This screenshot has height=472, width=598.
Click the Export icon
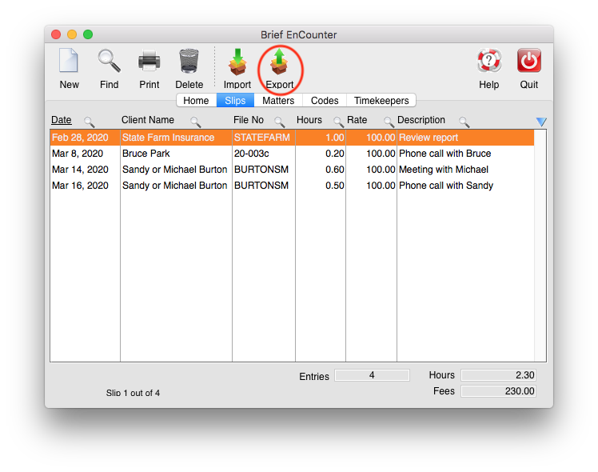pyautogui.click(x=279, y=62)
